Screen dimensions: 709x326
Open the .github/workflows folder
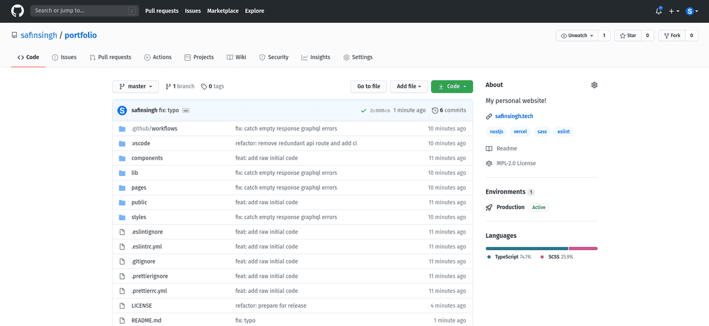(154, 128)
